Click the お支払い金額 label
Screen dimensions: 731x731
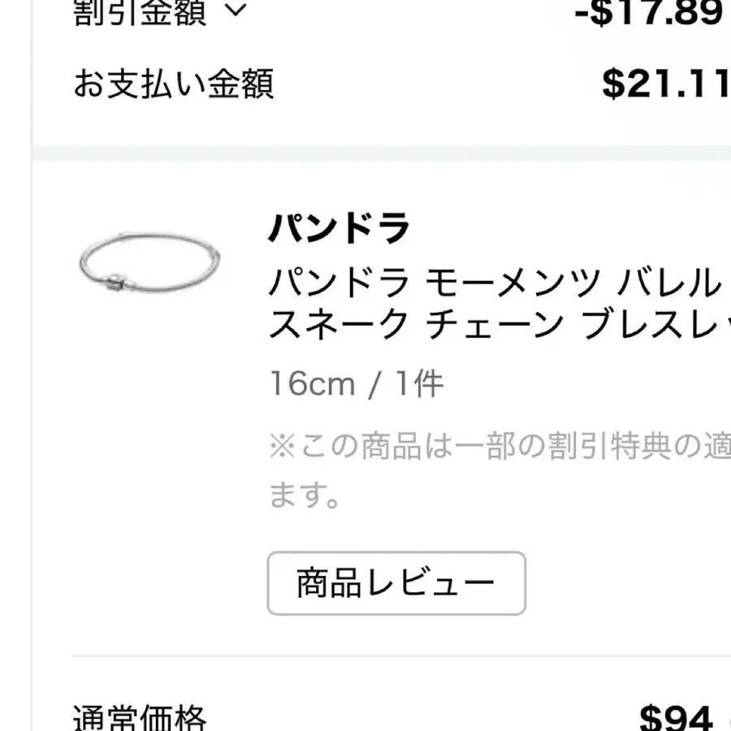click(x=174, y=84)
